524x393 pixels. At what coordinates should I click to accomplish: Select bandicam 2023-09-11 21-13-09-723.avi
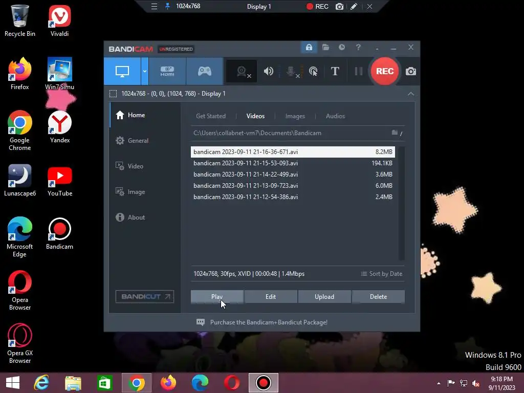pos(293,185)
